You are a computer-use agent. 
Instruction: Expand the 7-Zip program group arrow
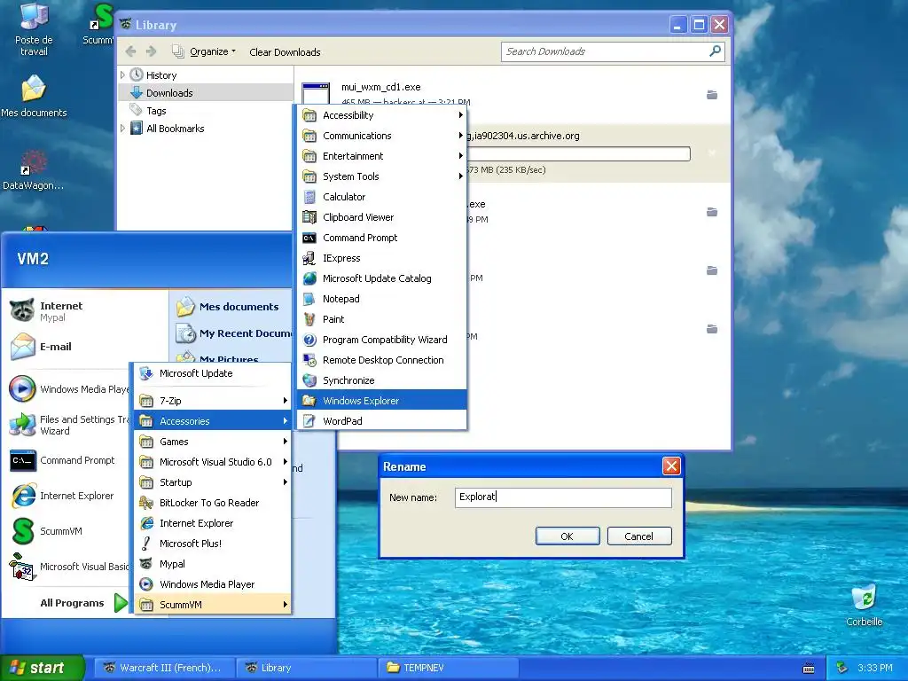coord(285,401)
